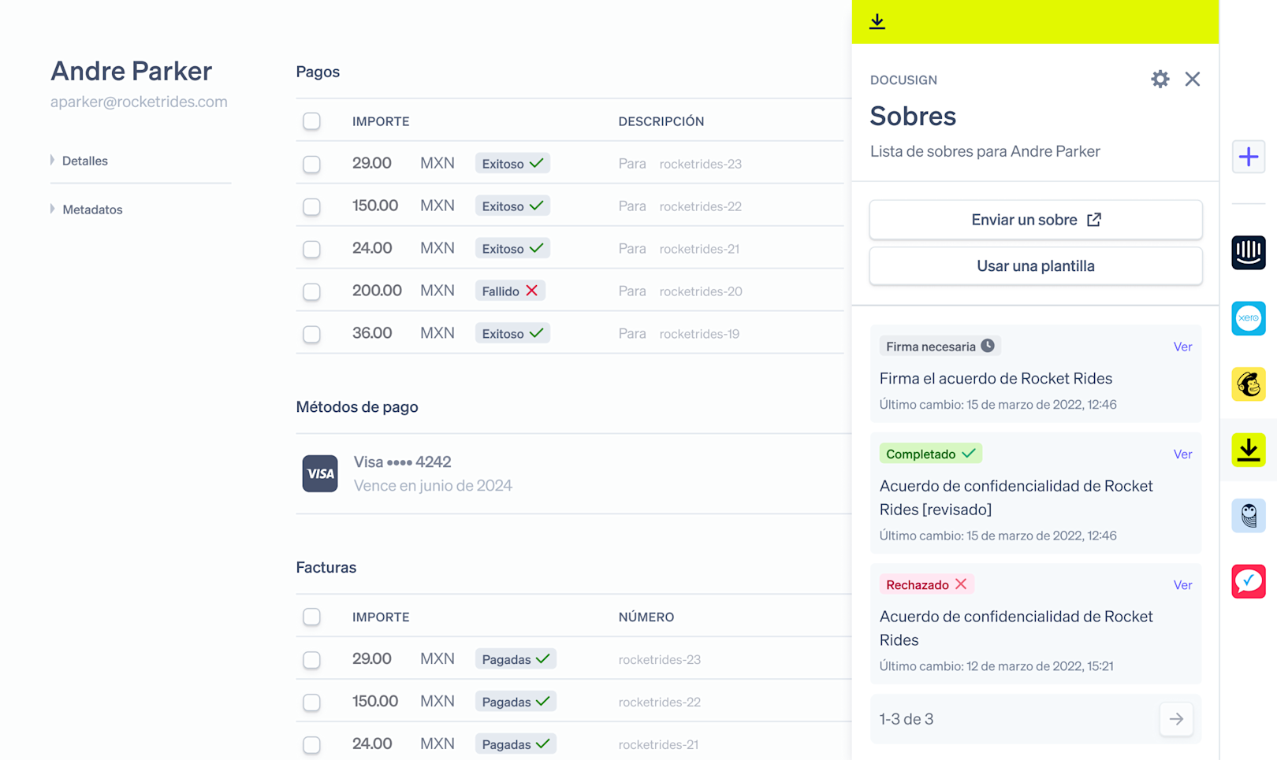Viewport: 1277px width, 760px height.
Task: Click Fallido status badge for 200.00 payment
Action: click(x=510, y=291)
